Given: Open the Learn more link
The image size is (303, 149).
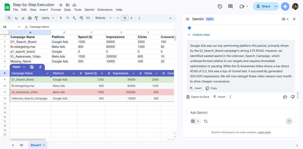Looking at the screenshot, I should 264,132.
